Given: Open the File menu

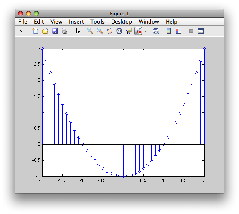Looking at the screenshot, I should pyautogui.click(x=23, y=22).
